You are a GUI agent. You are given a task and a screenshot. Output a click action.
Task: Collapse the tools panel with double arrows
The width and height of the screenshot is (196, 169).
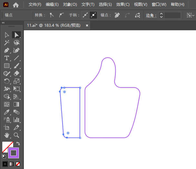3,23
